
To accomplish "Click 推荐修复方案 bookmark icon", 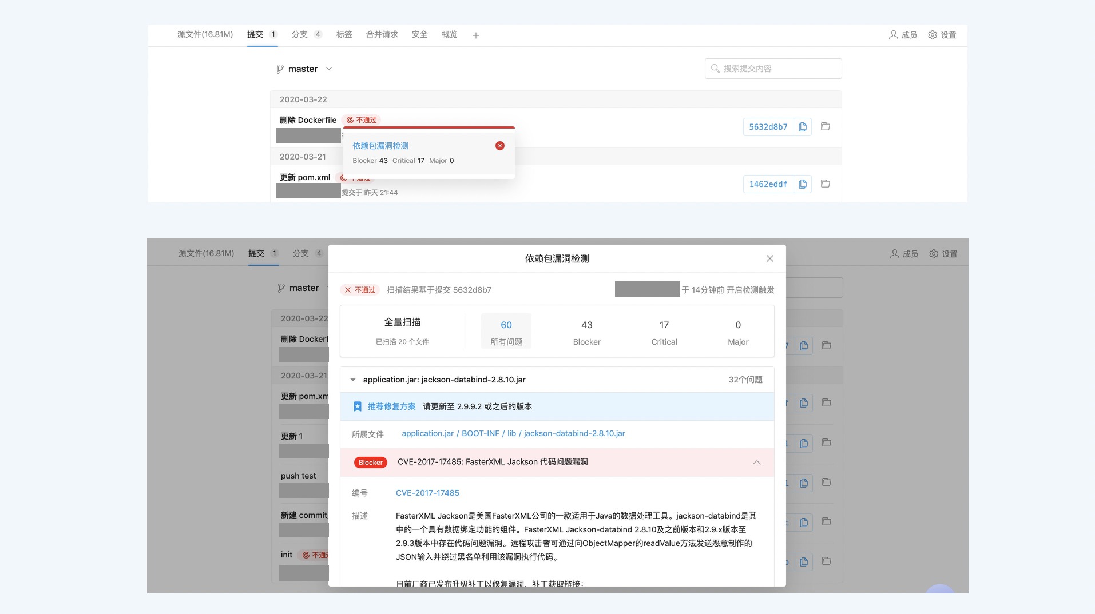I will (358, 406).
